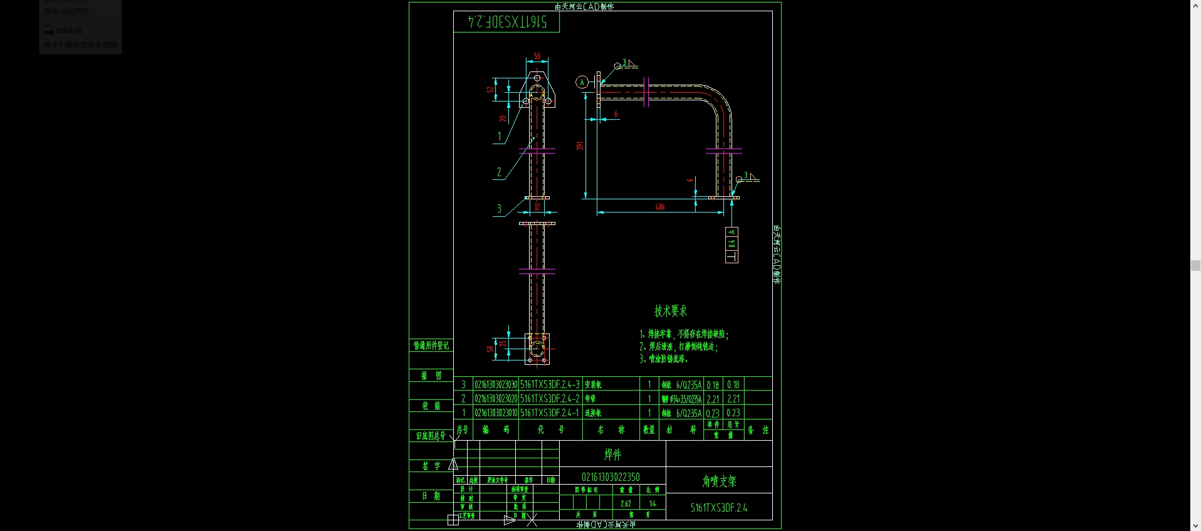The image size is (1201, 531).
Task: Select the code 5161TXS3DF.2.4-1 in the parts list
Action: tap(550, 413)
